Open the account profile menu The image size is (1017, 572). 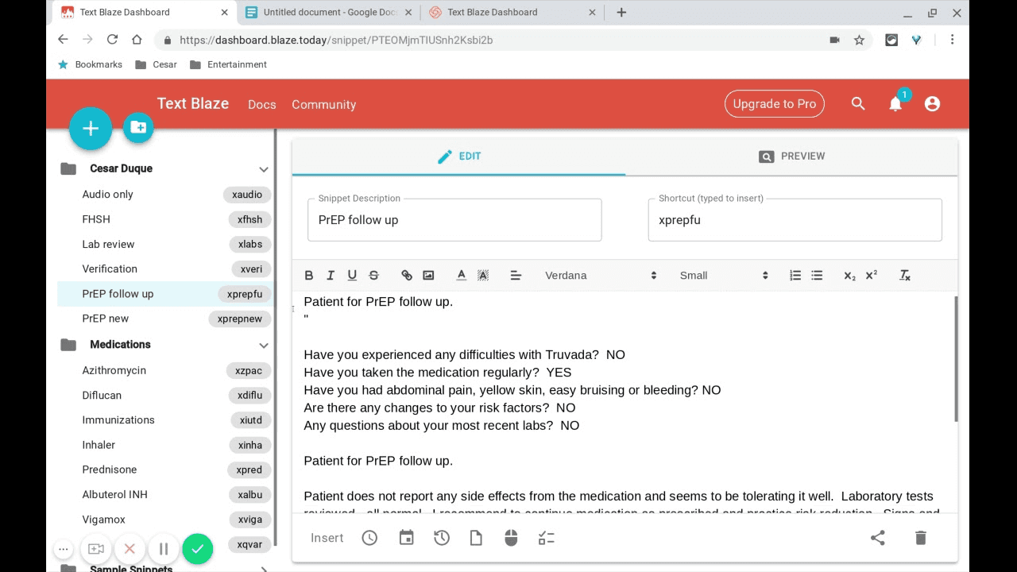pos(932,104)
